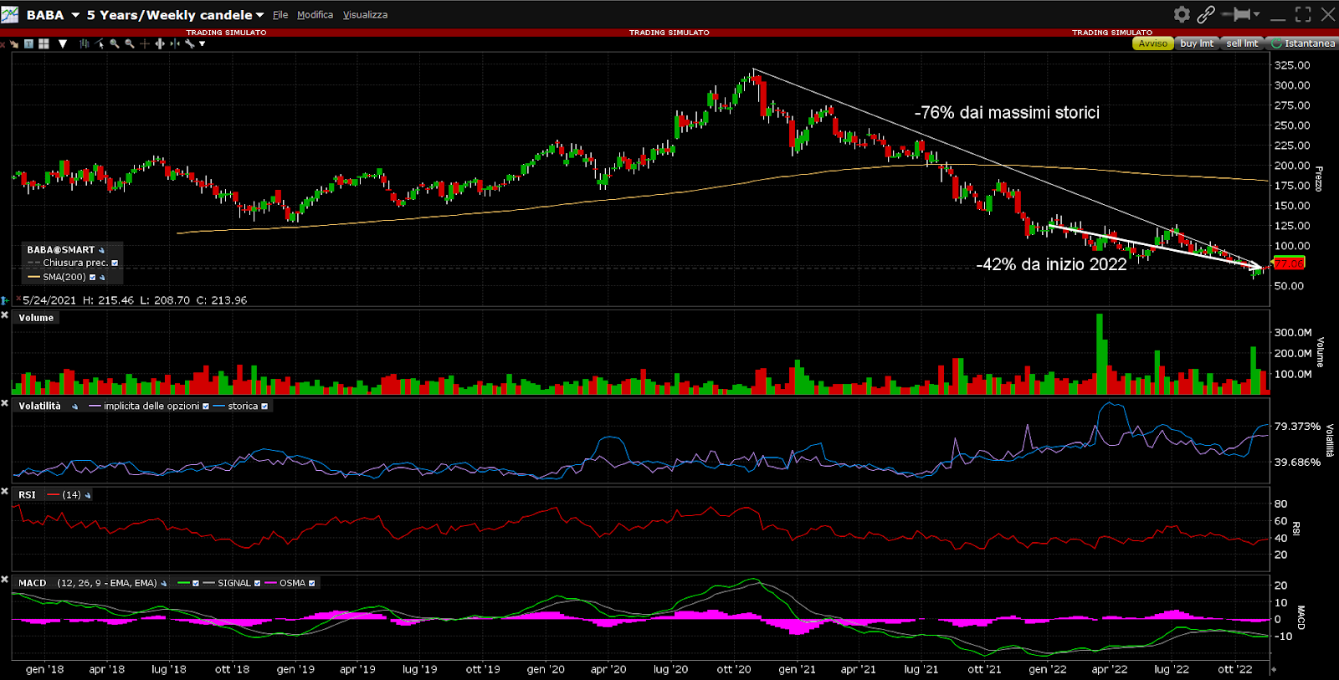Toggle SMA(200) visibility checkbox

(x=92, y=277)
